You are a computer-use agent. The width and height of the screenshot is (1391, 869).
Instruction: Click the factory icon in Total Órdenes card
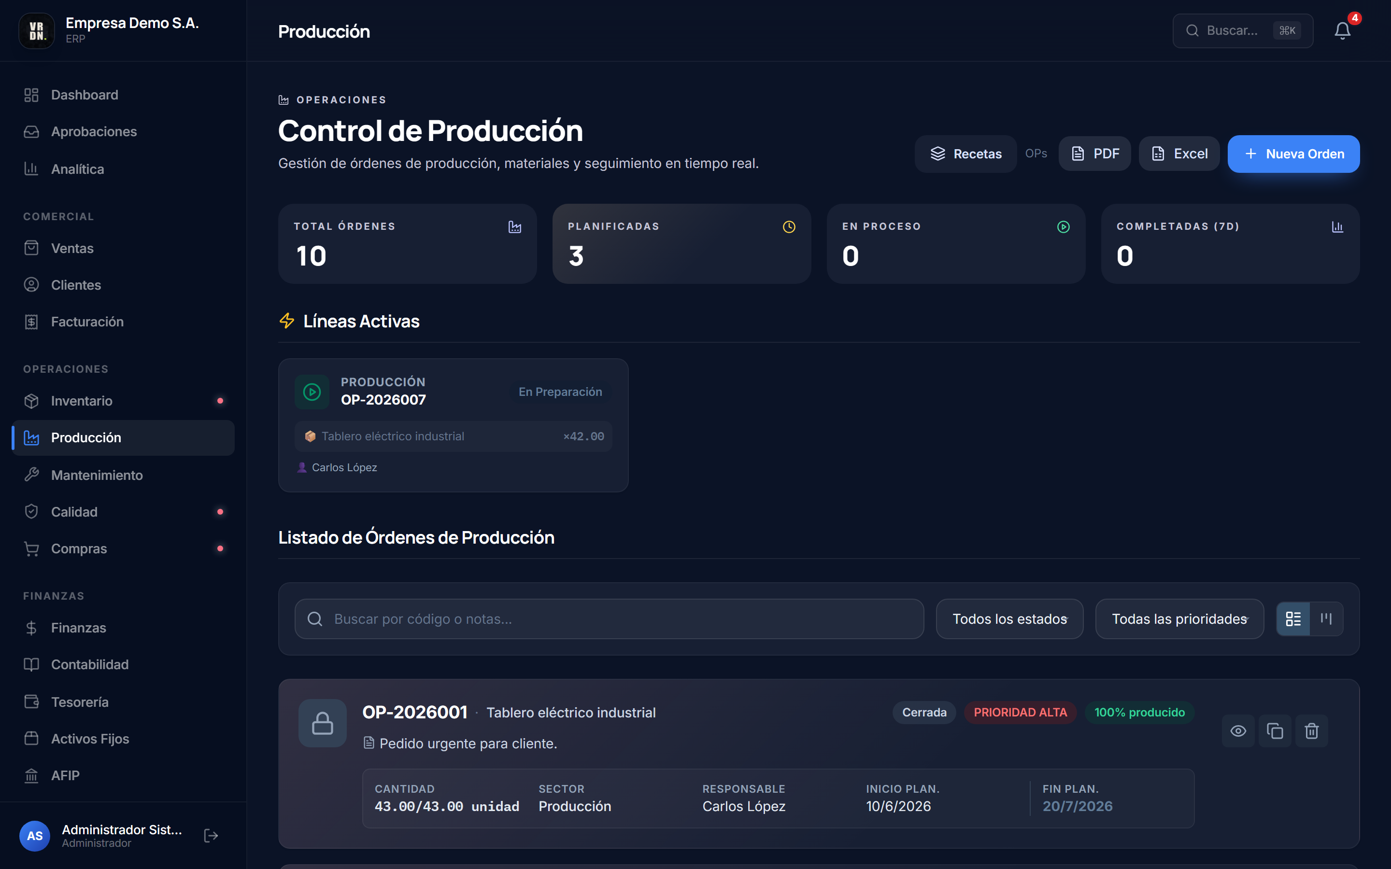(x=515, y=227)
